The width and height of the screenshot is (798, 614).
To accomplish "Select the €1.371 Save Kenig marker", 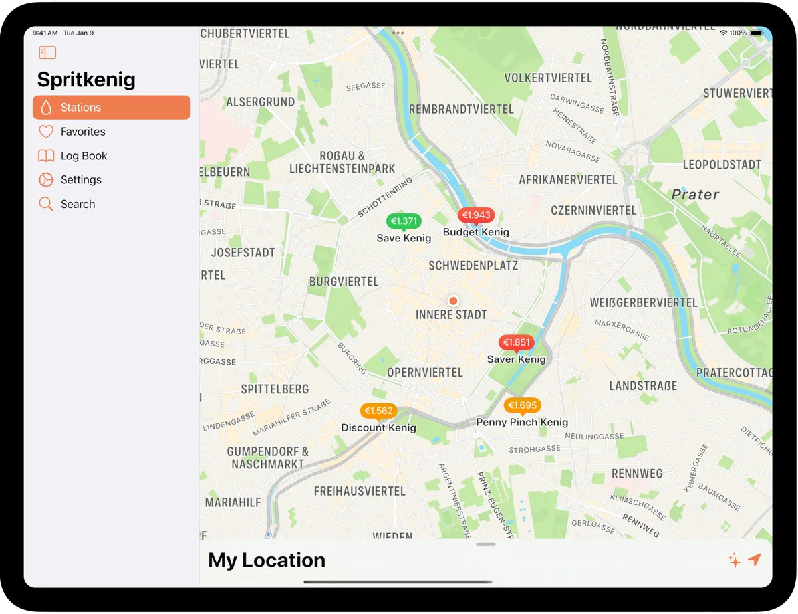I will (x=404, y=221).
